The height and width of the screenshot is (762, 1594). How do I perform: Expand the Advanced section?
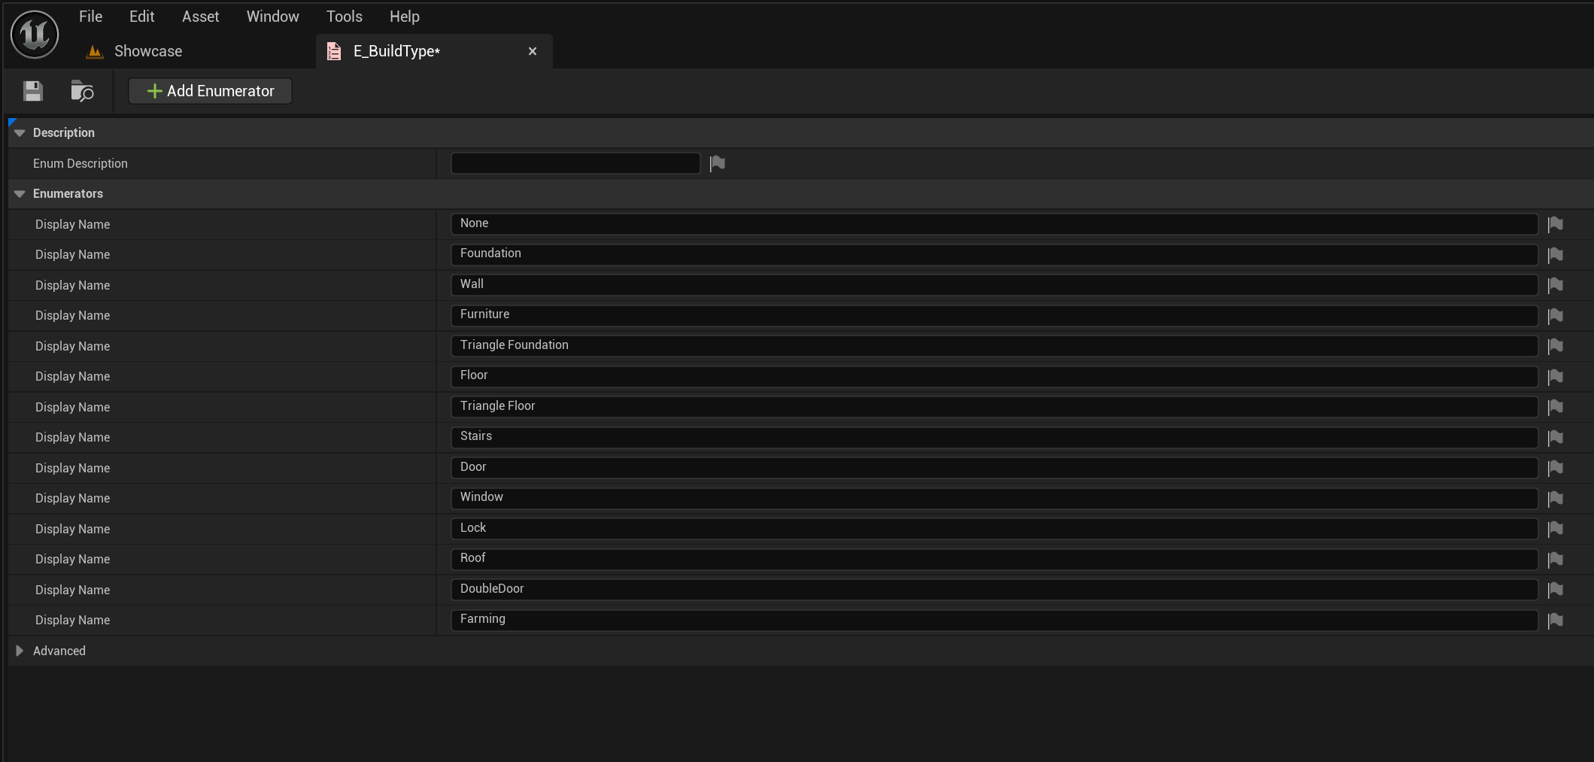(x=20, y=651)
